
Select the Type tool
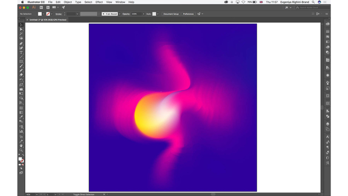click(21, 52)
